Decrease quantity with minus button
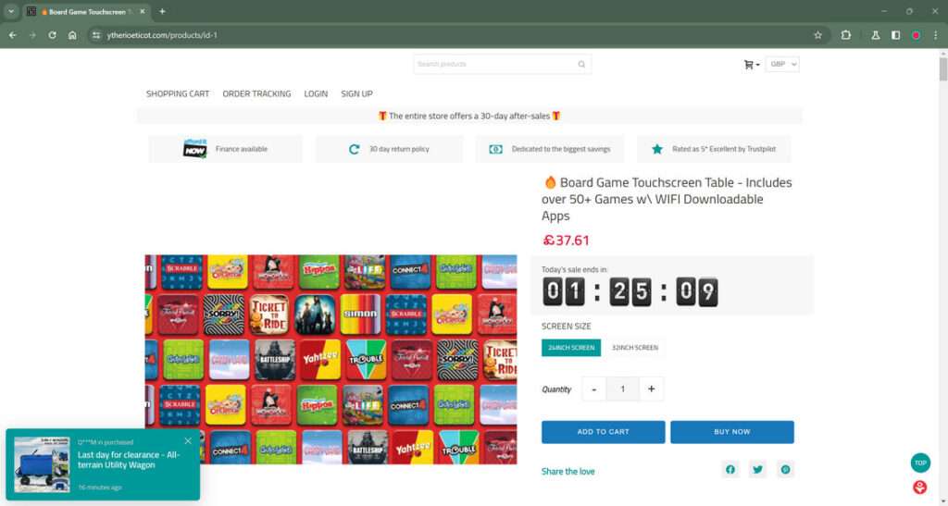The width and height of the screenshot is (948, 506). click(x=593, y=389)
